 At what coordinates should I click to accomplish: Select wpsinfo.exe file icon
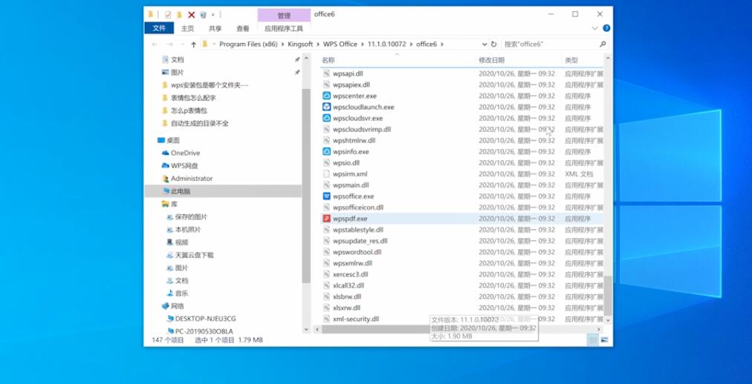click(x=327, y=151)
